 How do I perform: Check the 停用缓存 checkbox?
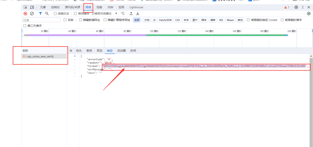pos(75,13)
